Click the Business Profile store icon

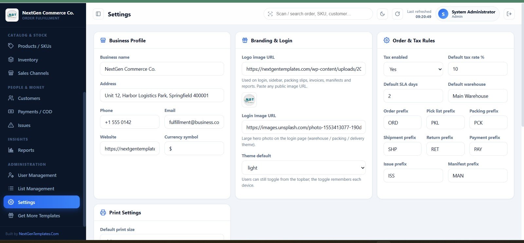click(103, 40)
